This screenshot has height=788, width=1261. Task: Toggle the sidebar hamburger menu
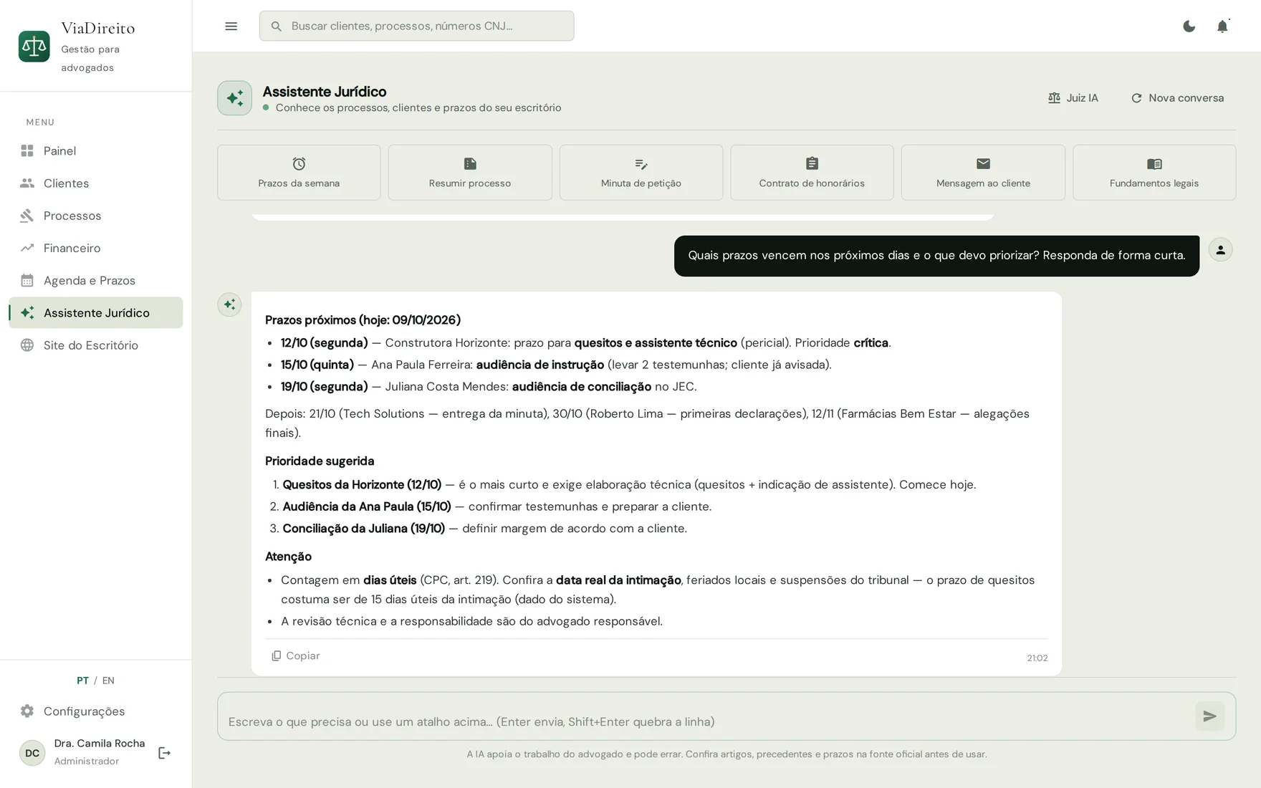(231, 27)
